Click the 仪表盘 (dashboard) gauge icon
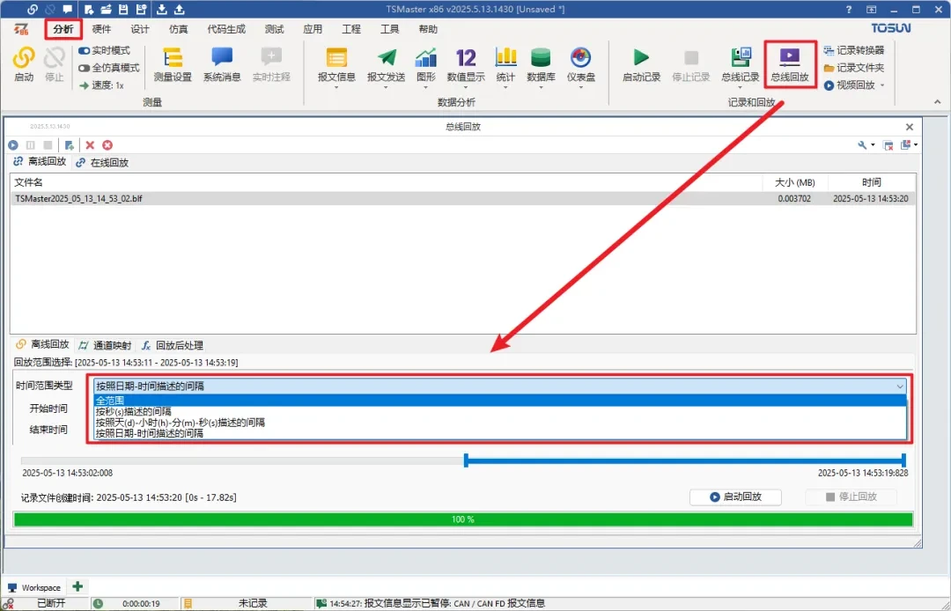Viewport: 951px width, 611px height. click(580, 60)
